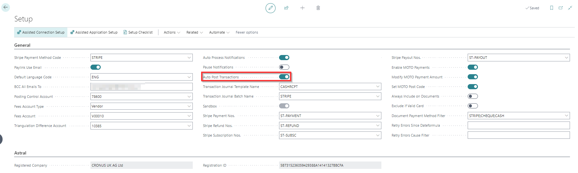Image resolution: width=578 pixels, height=173 pixels.
Task: Click the plus new record icon
Action: tap(302, 8)
